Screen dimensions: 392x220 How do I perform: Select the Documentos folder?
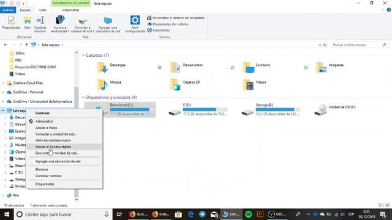click(186, 67)
